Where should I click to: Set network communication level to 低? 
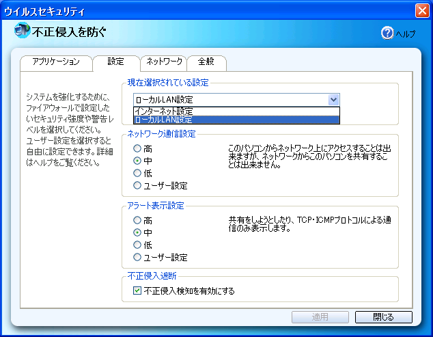point(138,173)
